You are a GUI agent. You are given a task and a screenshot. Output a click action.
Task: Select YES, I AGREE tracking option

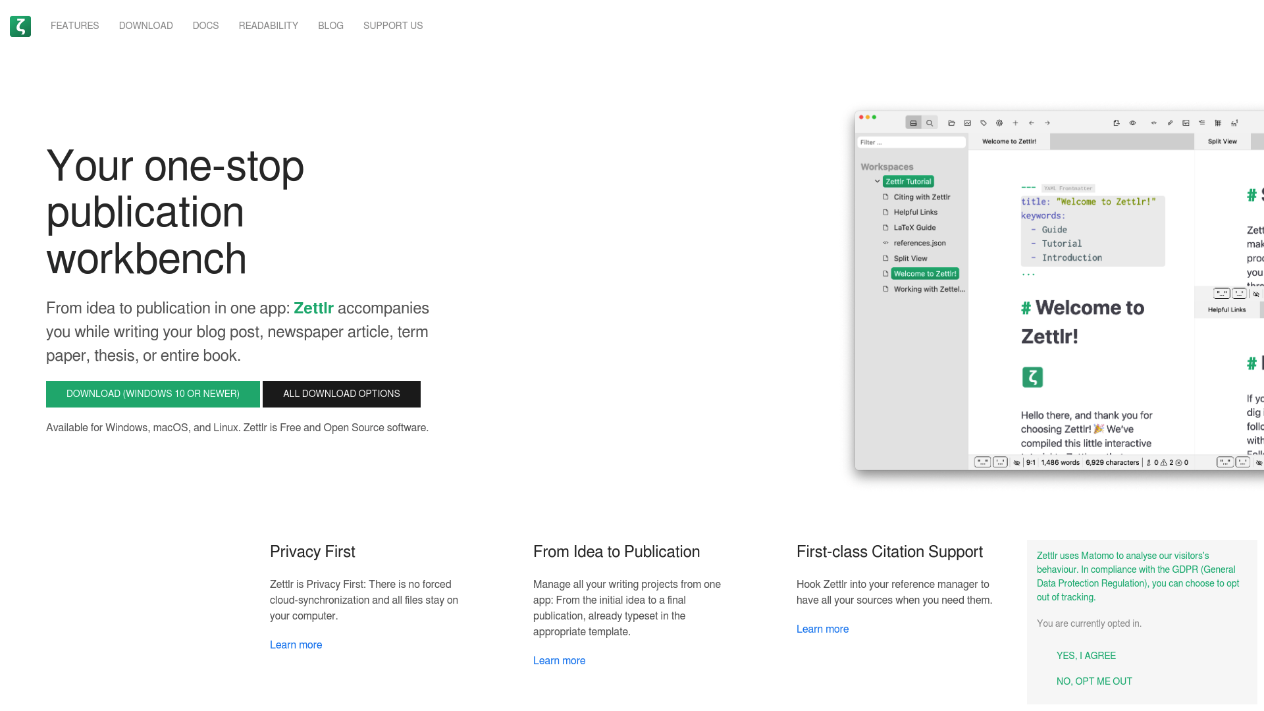[1086, 656]
